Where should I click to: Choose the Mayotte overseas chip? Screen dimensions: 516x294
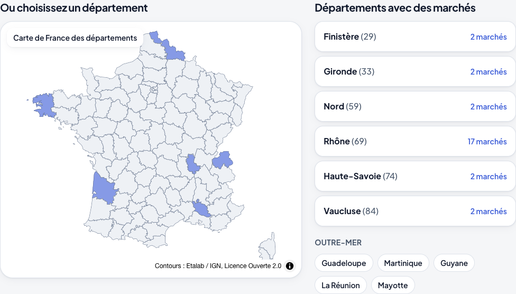click(393, 285)
